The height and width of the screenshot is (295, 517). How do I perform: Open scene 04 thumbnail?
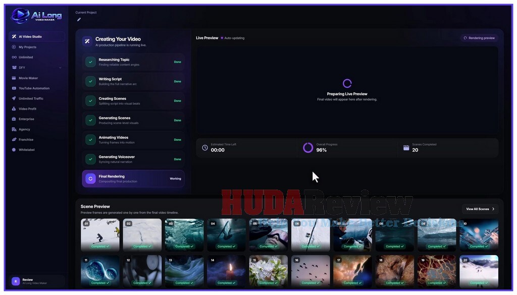[x=227, y=235]
